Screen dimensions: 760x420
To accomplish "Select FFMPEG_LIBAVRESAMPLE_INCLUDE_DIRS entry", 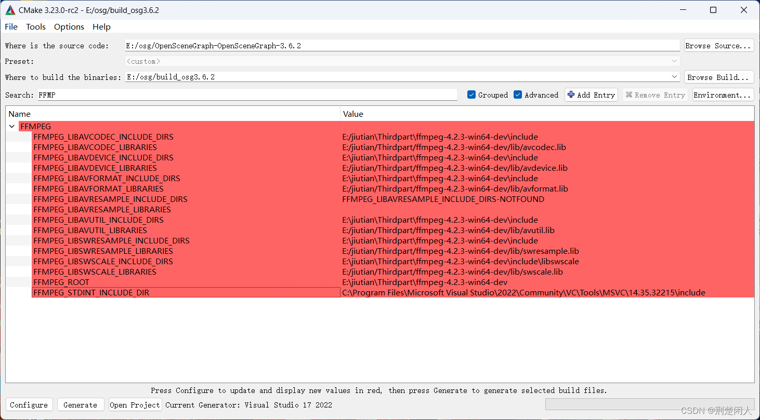I will pyautogui.click(x=110, y=199).
